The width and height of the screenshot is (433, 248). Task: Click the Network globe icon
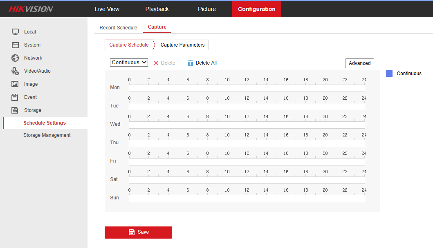15,58
